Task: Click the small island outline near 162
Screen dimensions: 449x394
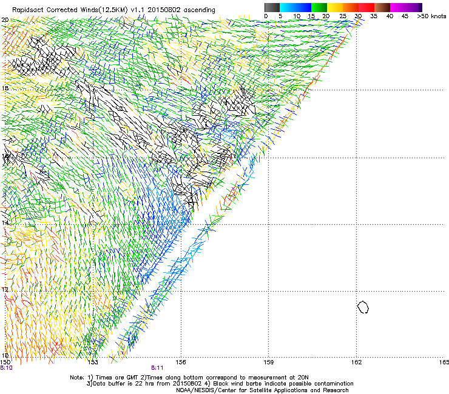Action: (363, 307)
